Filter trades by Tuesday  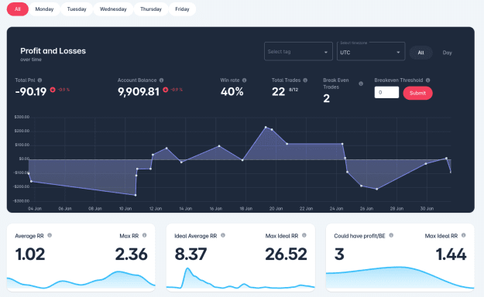pyautogui.click(x=77, y=9)
